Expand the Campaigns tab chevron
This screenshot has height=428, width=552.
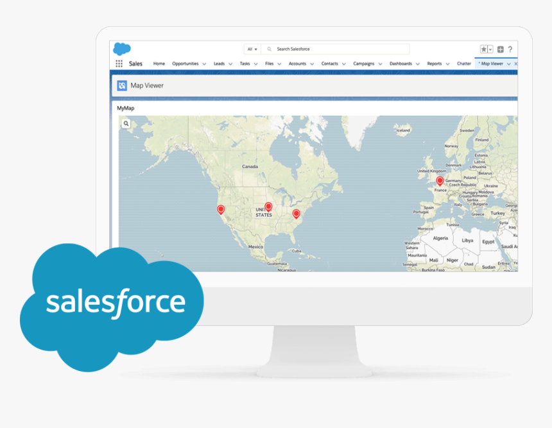[380, 64]
